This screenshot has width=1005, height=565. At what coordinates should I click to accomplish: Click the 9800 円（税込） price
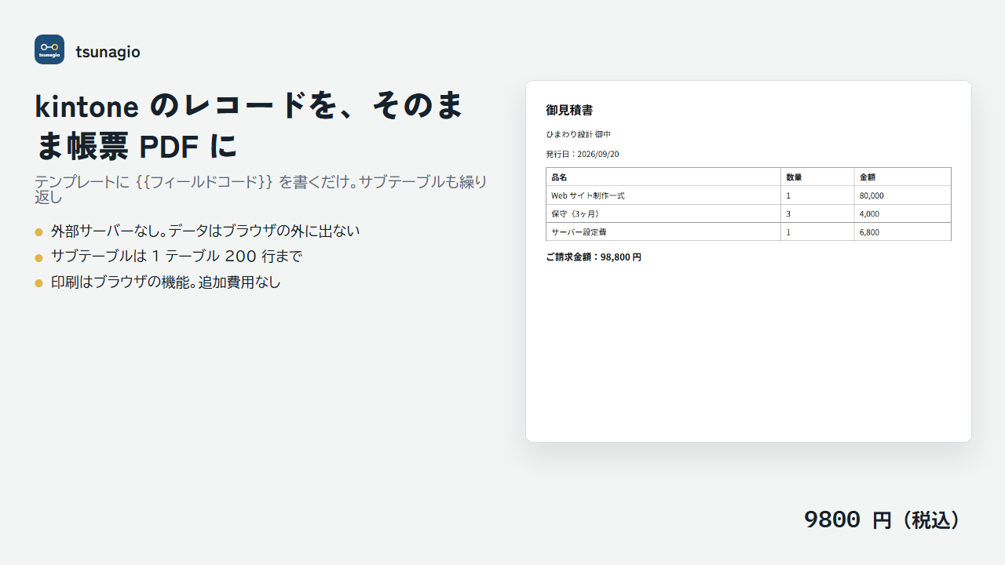[883, 519]
